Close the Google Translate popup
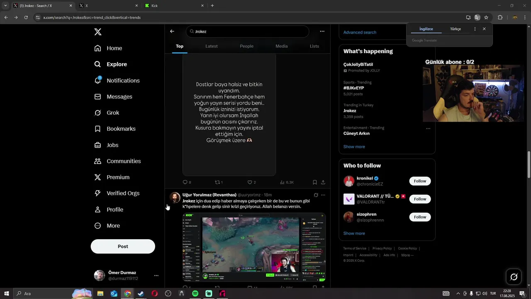 pos(484,29)
